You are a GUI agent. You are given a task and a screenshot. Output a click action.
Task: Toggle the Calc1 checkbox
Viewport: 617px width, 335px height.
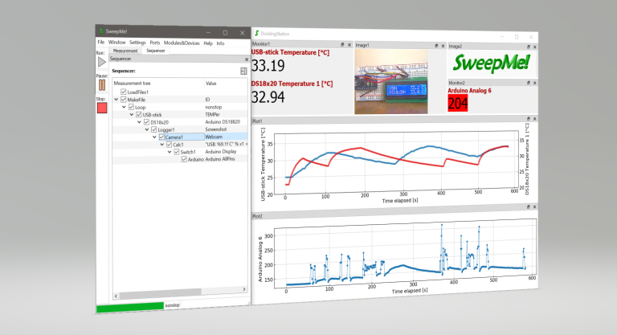170,145
